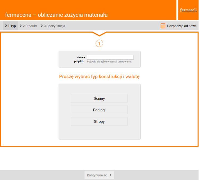Click the arrow before 3 Specyfikacja

click(x=42, y=26)
